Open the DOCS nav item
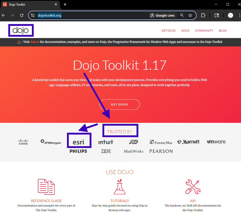241x218 pixels. [185, 31]
